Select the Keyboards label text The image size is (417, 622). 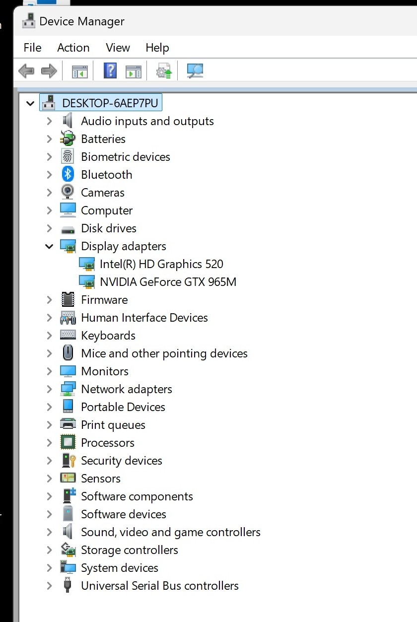108,336
